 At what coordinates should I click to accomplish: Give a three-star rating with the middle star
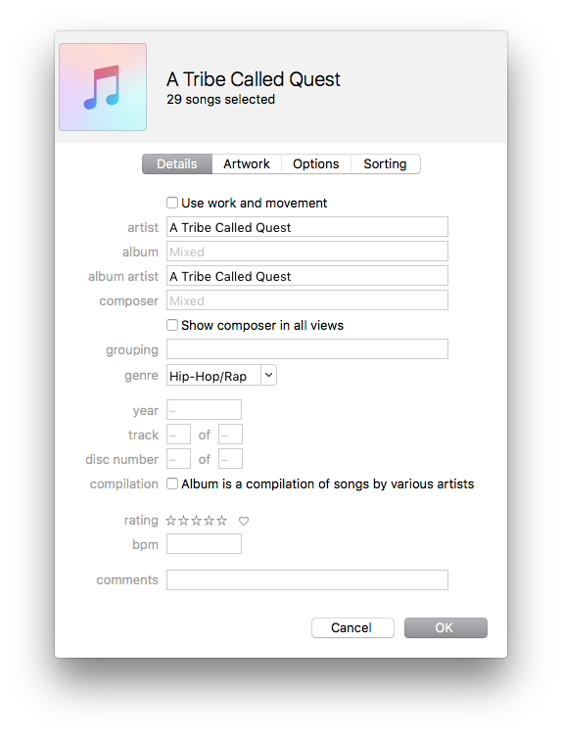(x=196, y=520)
